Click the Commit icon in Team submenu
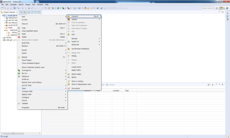Viewport: 230px width, 138px height. pyautogui.click(x=69, y=16)
